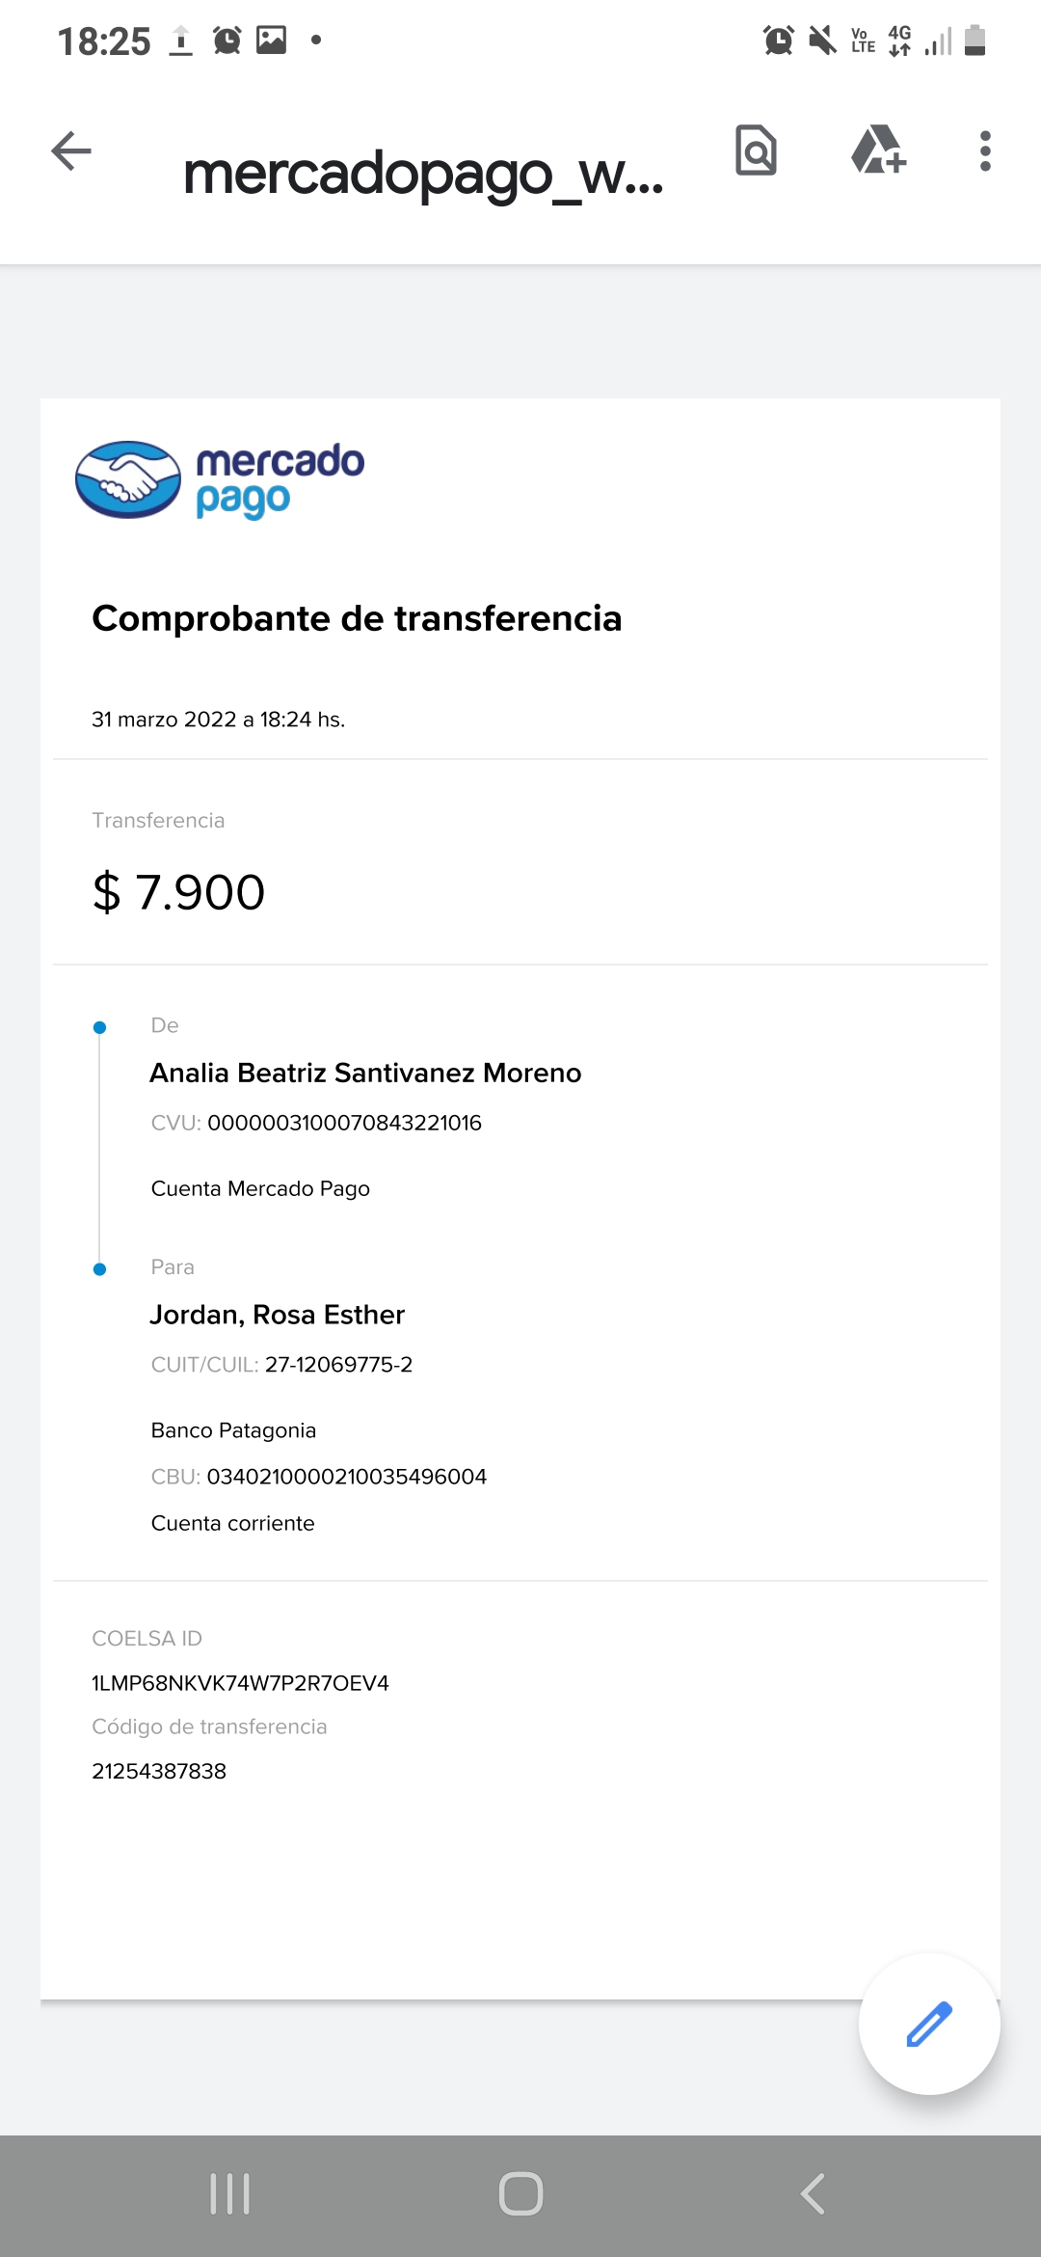Tap the sender CVU number

(344, 1123)
